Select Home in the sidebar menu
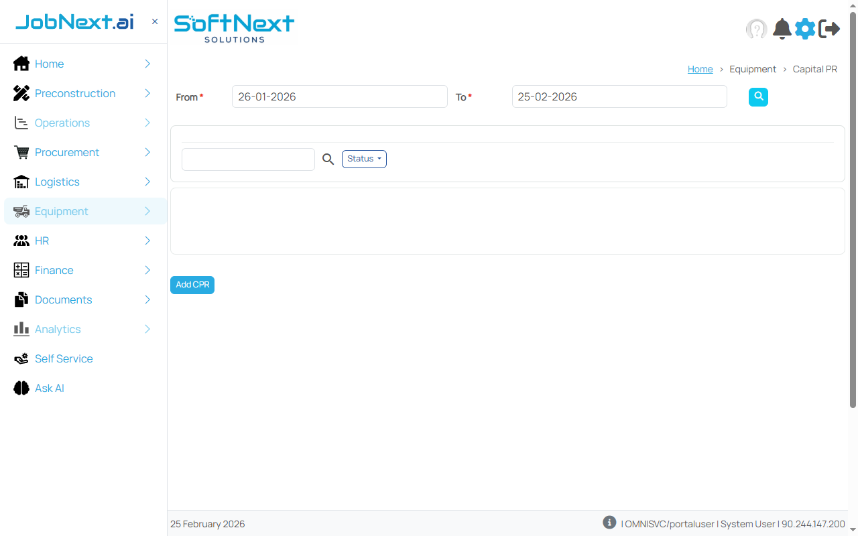Image resolution: width=858 pixels, height=536 pixels. 49,64
